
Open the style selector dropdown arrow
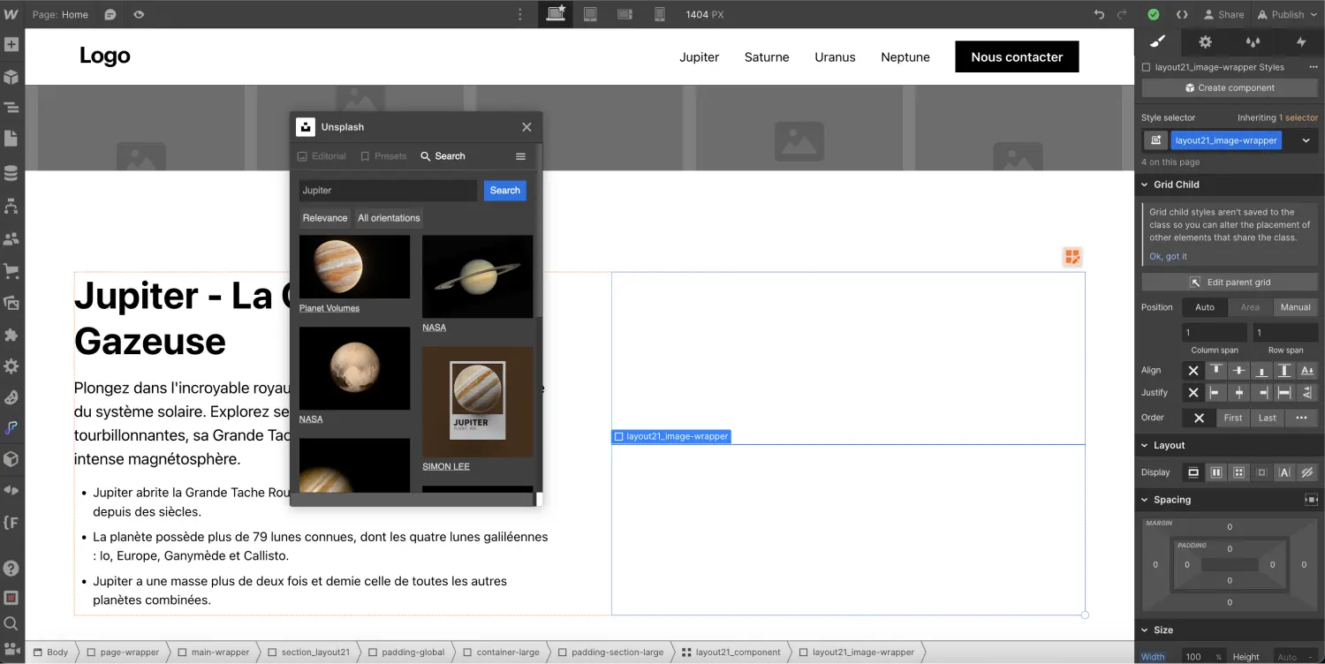click(1306, 140)
